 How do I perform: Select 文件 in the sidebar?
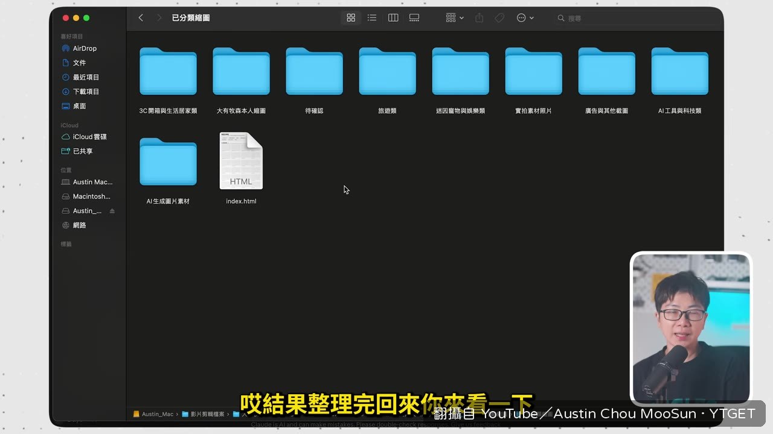pos(79,63)
